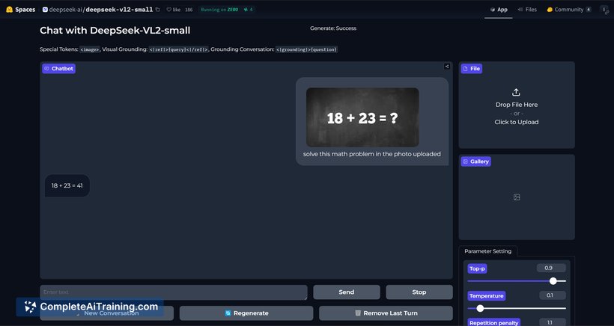This screenshot has height=326, width=614.
Task: Focus the Enter text message box
Action: tap(174, 292)
